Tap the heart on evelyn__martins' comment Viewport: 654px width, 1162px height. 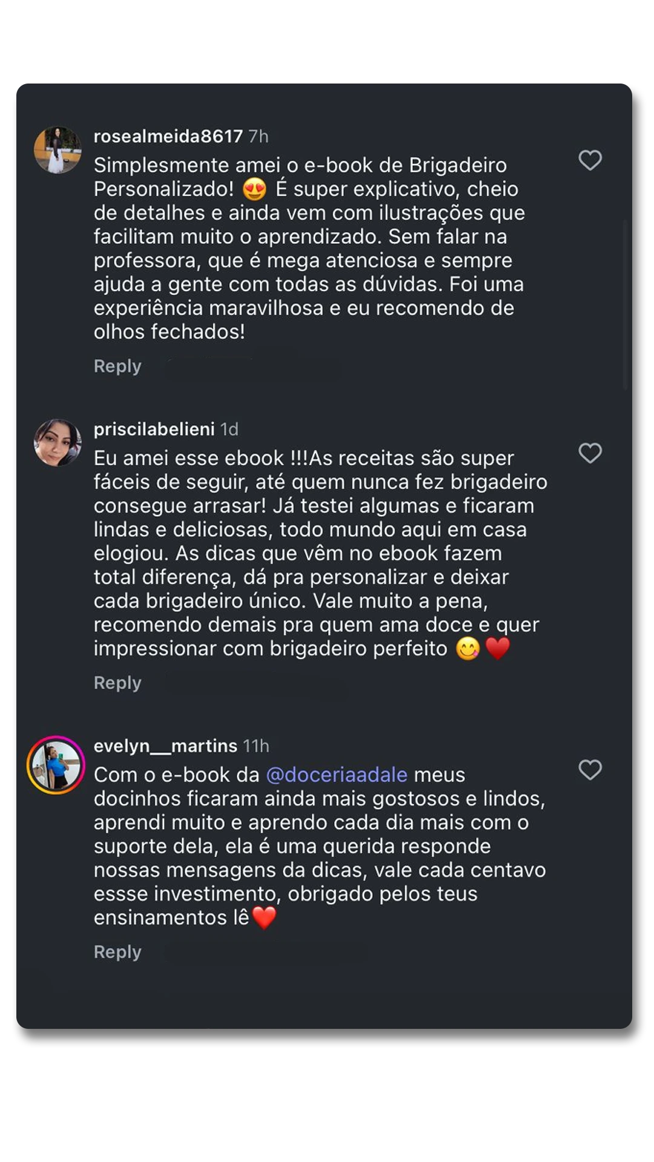pos(590,770)
